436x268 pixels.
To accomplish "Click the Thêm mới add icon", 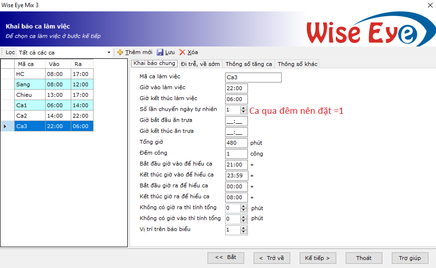I will click(x=120, y=52).
